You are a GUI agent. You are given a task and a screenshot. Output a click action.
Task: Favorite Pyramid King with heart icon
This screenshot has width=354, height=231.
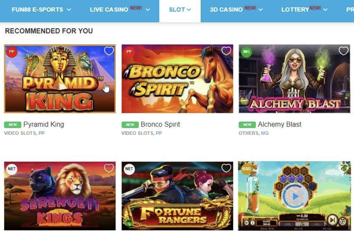click(x=109, y=51)
